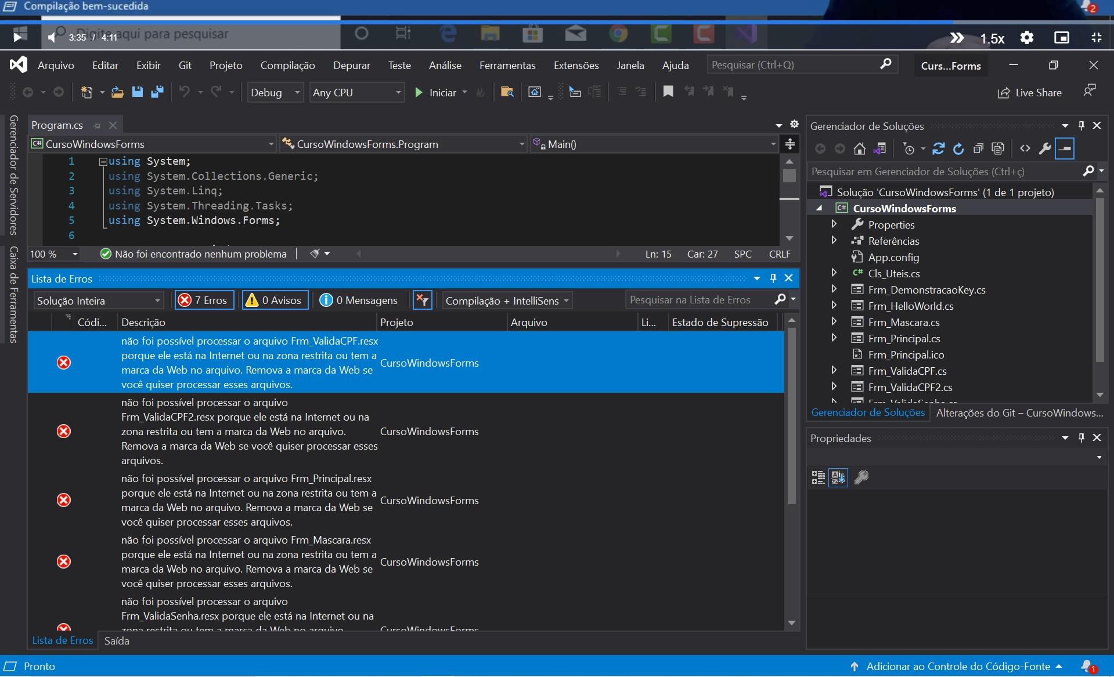
Task: Open Compilação + IntelliSense dropdown
Action: 507,301
